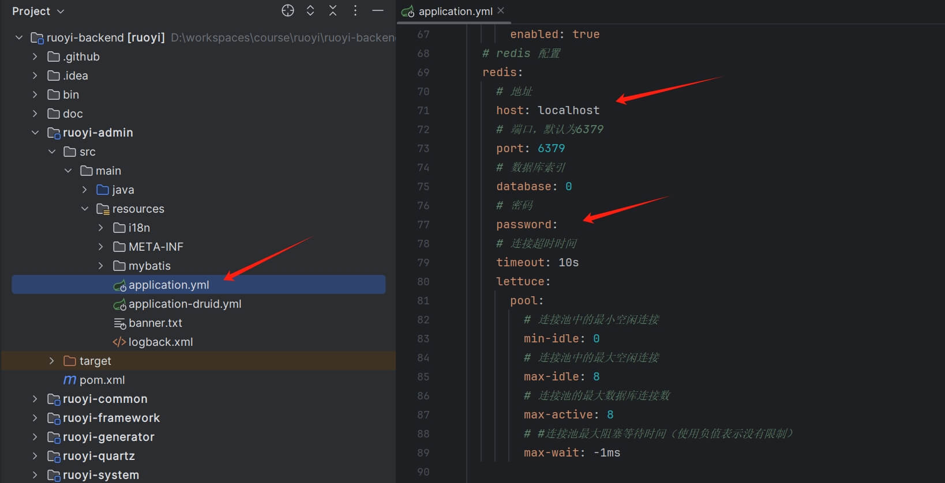Click the ruoyi-generator module icon
945x483 pixels.
54,437
